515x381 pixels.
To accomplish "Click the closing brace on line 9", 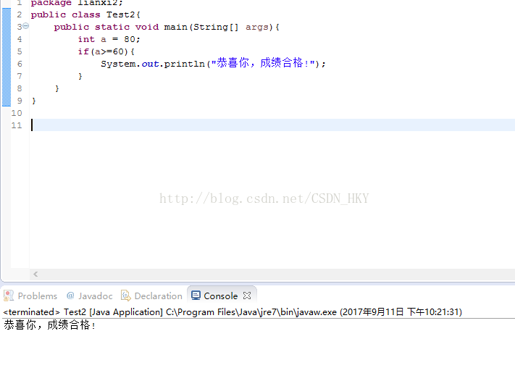I will pos(33,101).
